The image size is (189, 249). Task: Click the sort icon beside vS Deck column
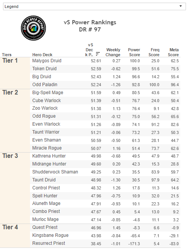pos(98,54)
